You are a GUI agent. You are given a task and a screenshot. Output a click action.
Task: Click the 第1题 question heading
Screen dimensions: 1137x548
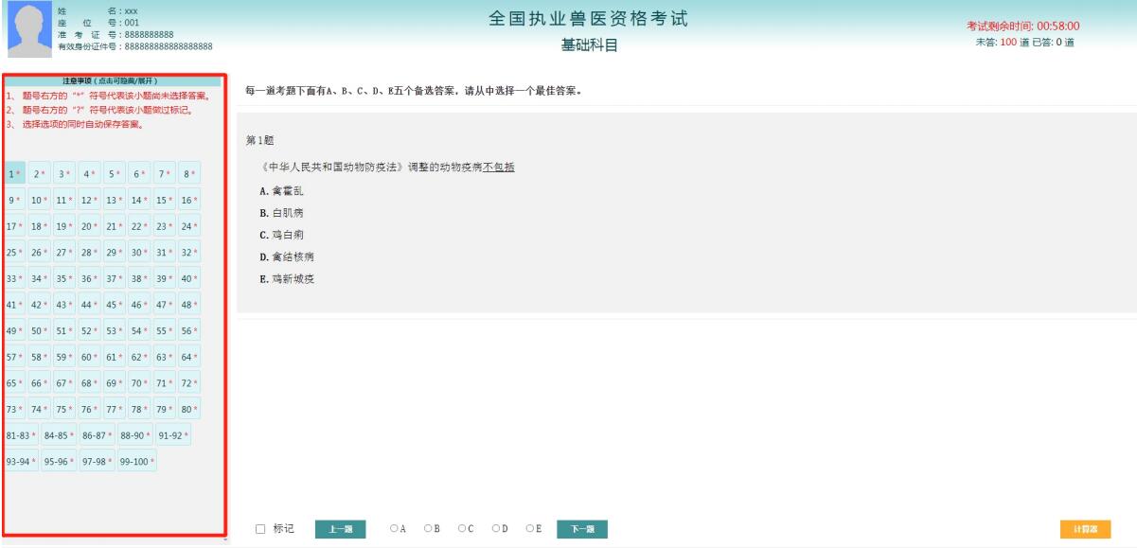tap(260, 140)
